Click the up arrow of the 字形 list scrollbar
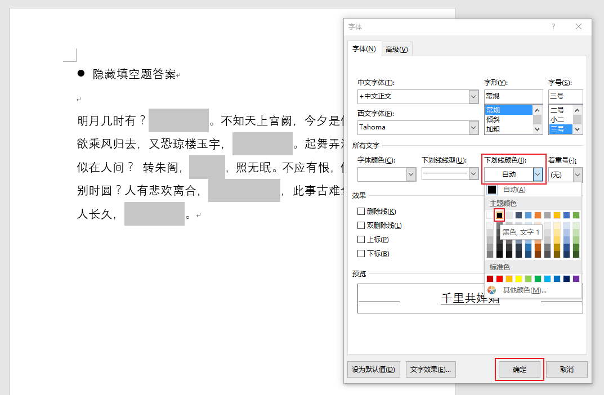 pyautogui.click(x=538, y=110)
